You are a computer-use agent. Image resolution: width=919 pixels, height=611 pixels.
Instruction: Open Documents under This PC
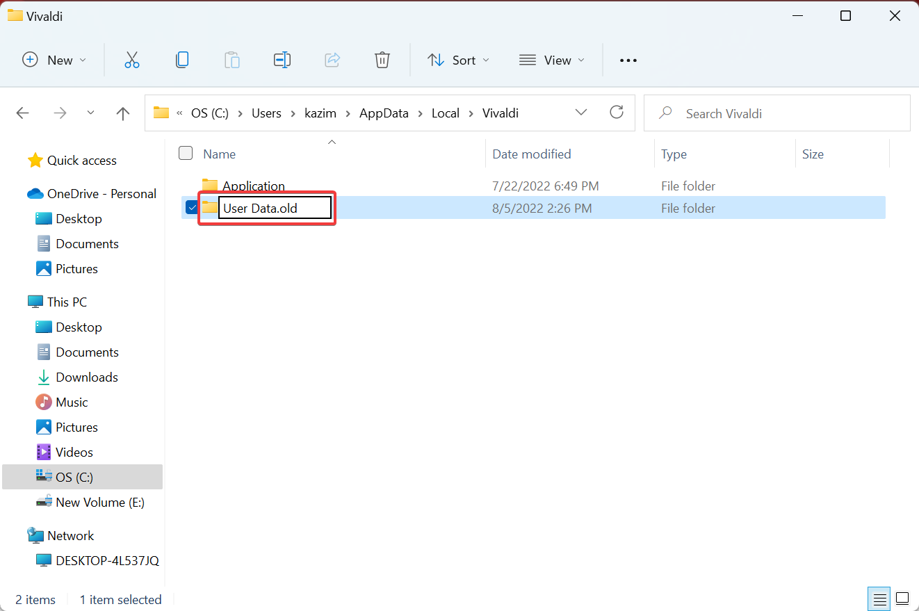87,352
